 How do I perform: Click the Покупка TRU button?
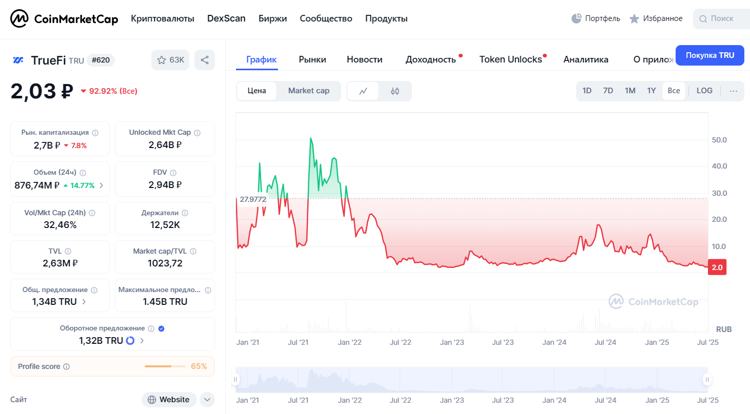pos(710,55)
